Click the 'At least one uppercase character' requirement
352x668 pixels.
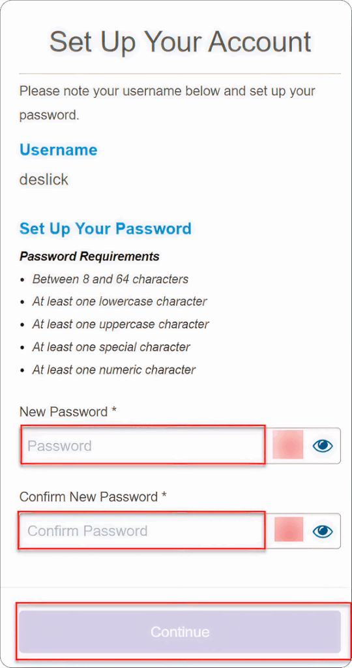click(121, 324)
